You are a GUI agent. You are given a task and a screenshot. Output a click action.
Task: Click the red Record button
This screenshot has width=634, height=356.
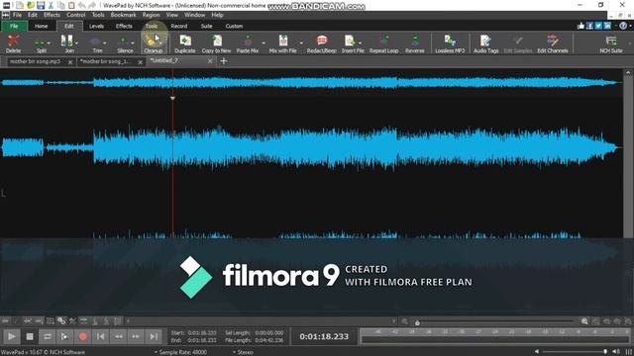[83, 336]
